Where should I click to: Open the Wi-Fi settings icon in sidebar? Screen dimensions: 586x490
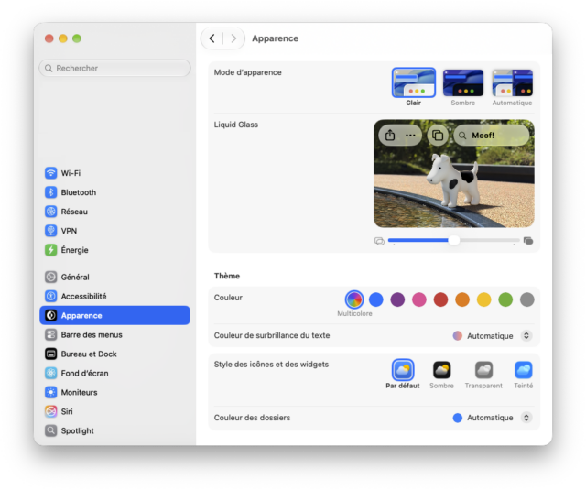[51, 173]
